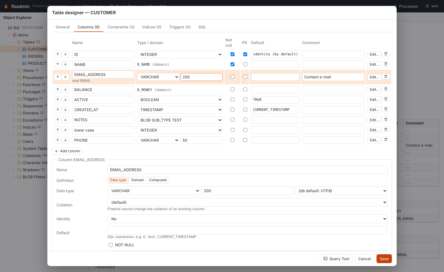The image size is (444, 272).
Task: Delete the EMAIL_ADDRESS column
Action: 386,77
